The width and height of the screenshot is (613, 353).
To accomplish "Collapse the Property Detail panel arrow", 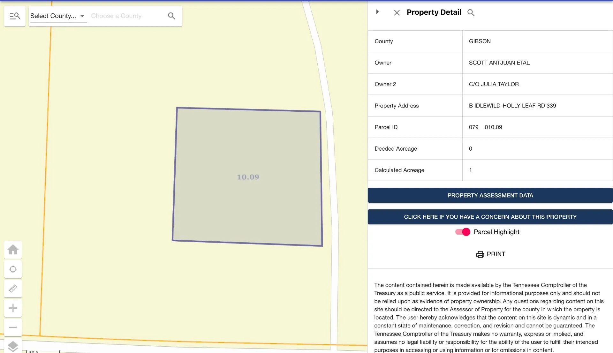I will pos(377,12).
